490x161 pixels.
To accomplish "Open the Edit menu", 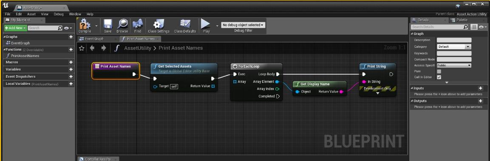I will (x=19, y=14).
